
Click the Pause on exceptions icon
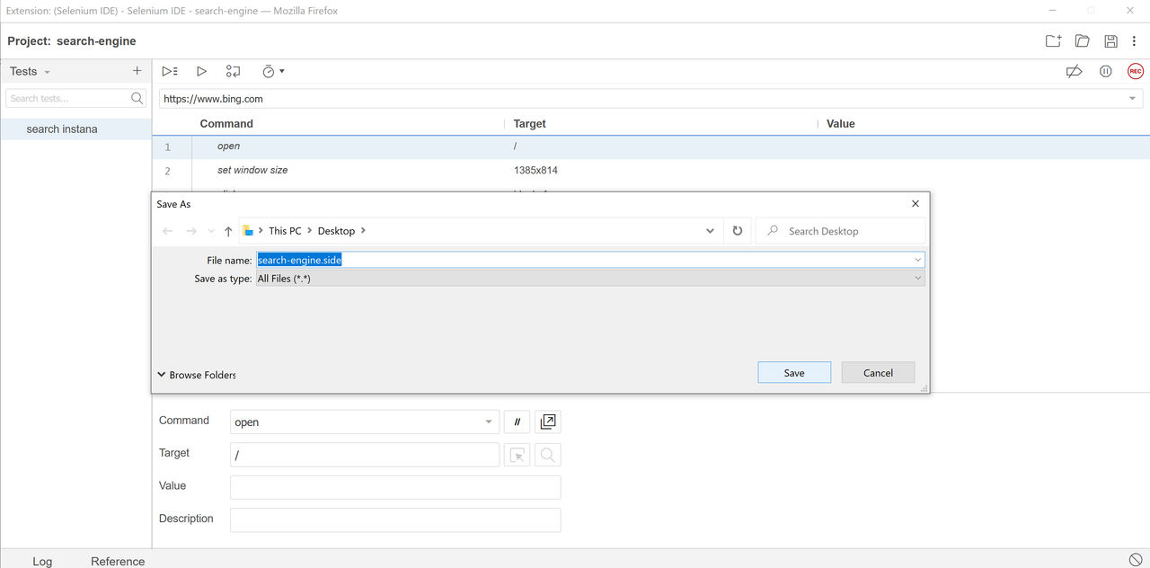pos(1106,71)
